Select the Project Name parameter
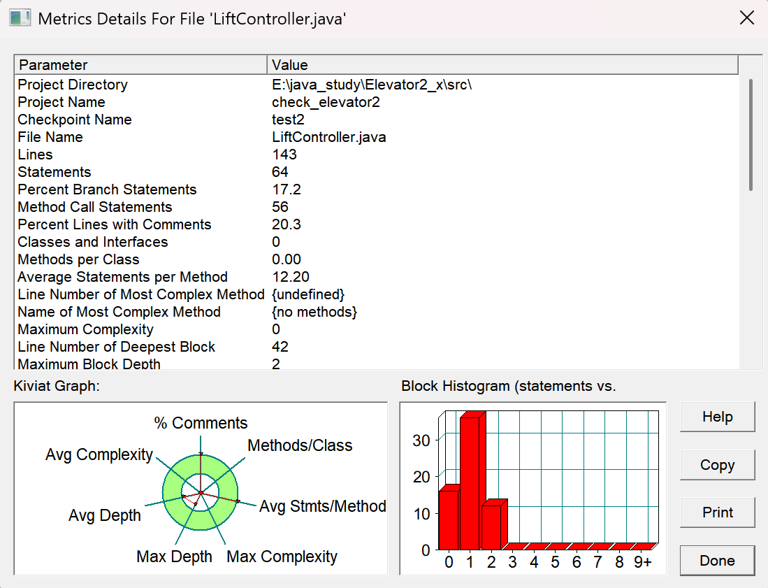The height and width of the screenshot is (588, 768). [376, 102]
